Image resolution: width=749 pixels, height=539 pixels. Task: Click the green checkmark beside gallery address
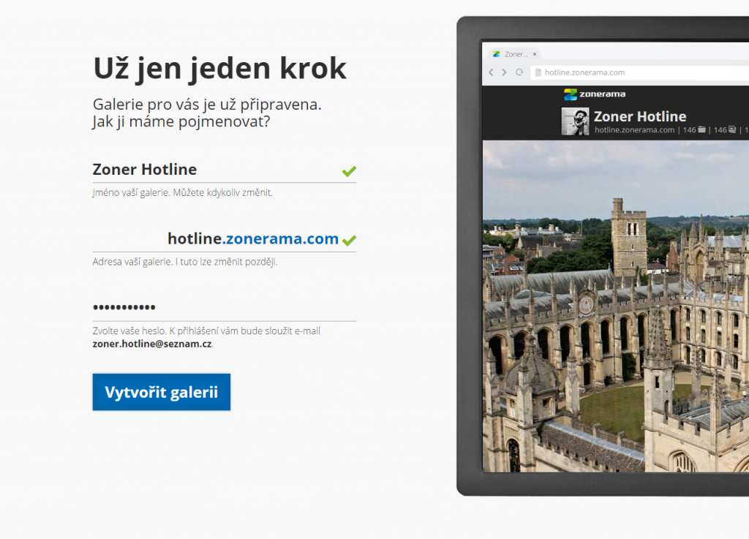pos(349,240)
